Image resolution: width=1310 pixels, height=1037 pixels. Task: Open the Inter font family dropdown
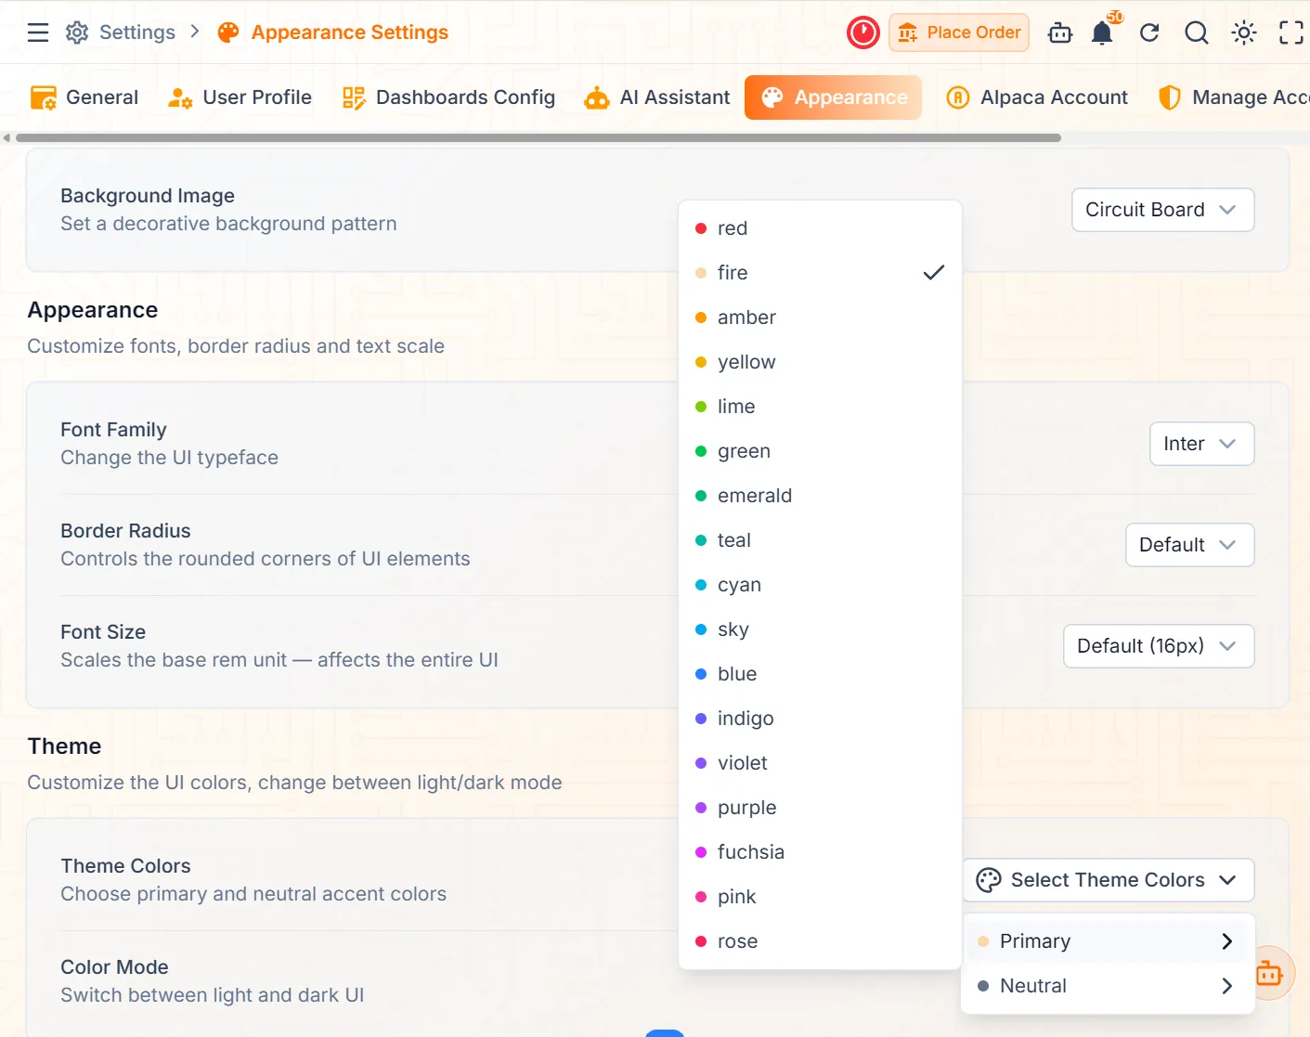1202,444
